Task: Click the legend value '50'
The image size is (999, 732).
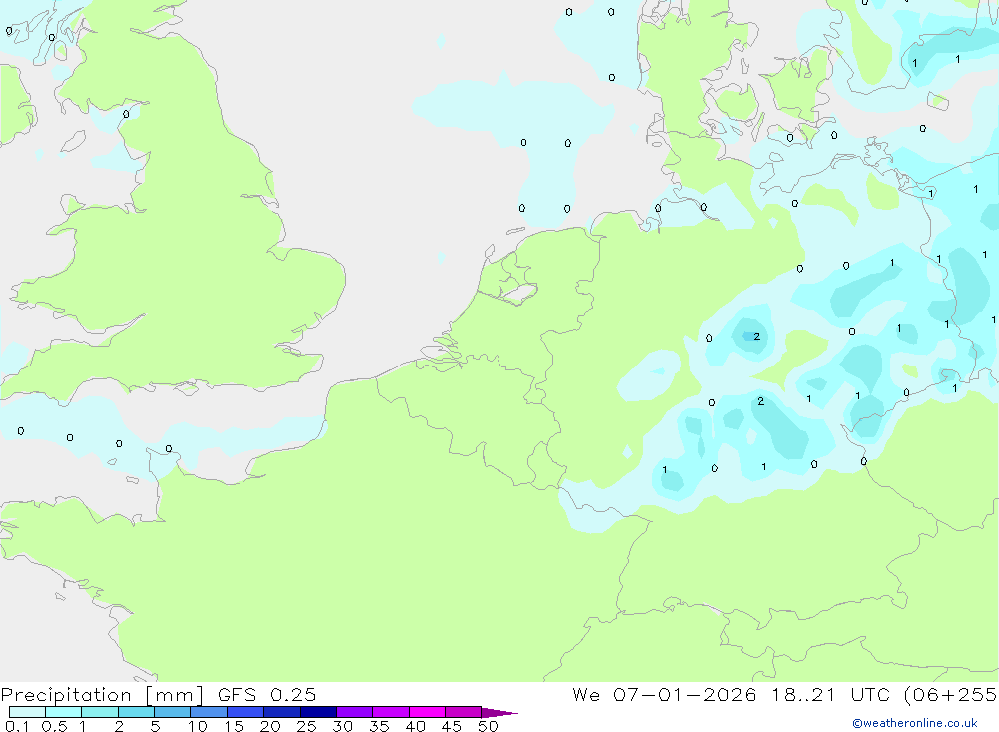Action: pyautogui.click(x=488, y=726)
